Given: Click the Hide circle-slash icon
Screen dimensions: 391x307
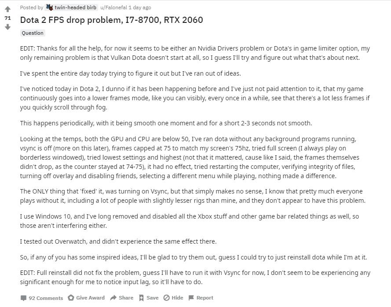Looking at the screenshot, I should [x=167, y=297].
